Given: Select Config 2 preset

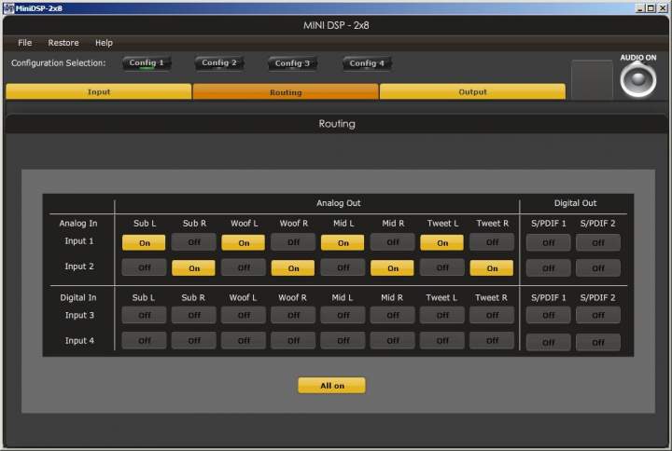Looking at the screenshot, I should [x=219, y=63].
